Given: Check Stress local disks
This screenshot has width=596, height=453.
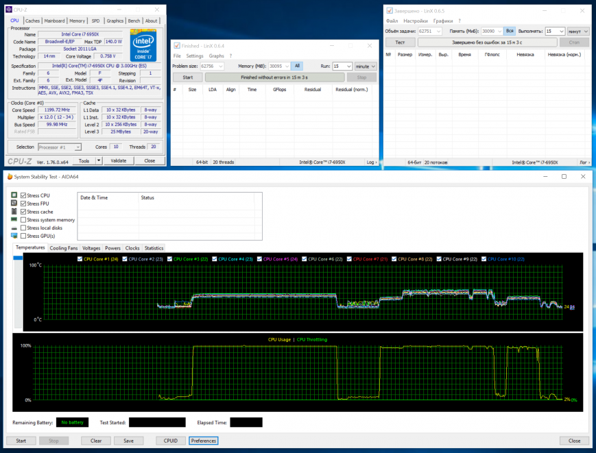Looking at the screenshot, I should click(23, 228).
